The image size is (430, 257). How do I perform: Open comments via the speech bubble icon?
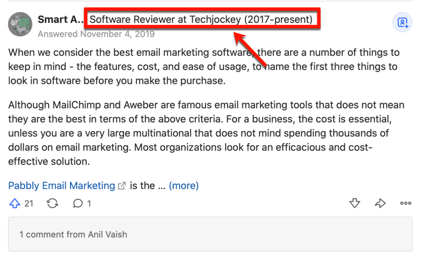pos(77,203)
